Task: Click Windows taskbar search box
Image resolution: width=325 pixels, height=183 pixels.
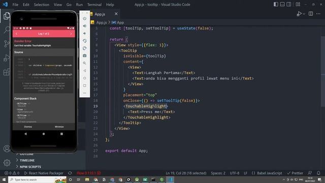Action: [x=37, y=179]
